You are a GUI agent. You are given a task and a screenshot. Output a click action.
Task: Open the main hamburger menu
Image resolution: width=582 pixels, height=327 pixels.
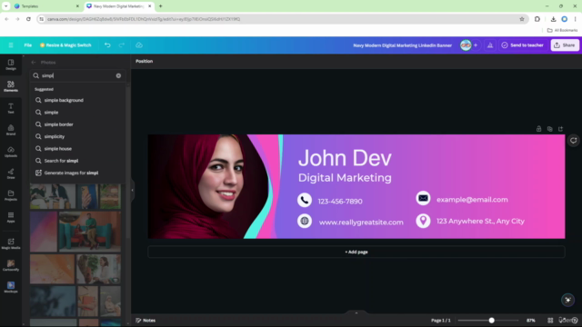pyautogui.click(x=11, y=45)
